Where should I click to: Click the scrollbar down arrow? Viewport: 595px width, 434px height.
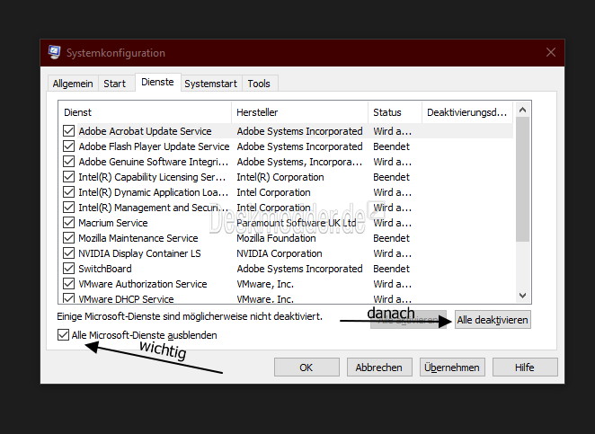point(522,295)
